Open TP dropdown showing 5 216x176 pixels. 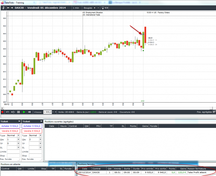point(18,144)
